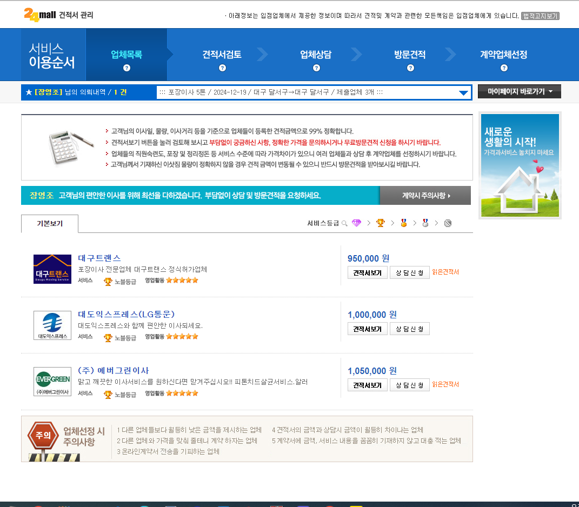Image resolution: width=579 pixels, height=507 pixels.
Task: Select the 기본보기 tab
Action: coord(50,224)
